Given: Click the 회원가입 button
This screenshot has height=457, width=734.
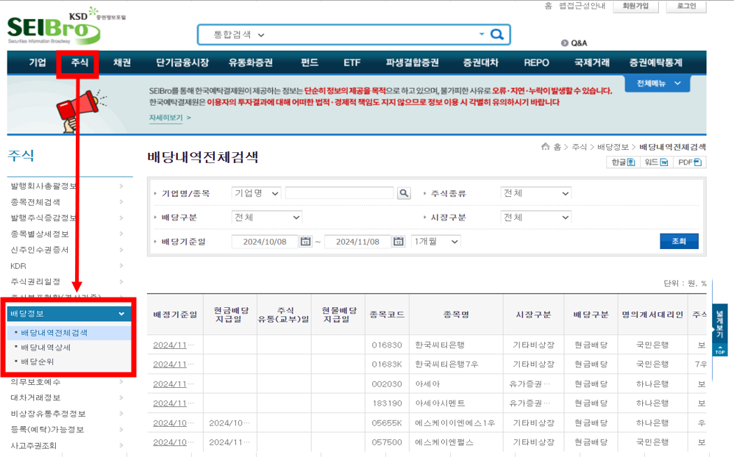Looking at the screenshot, I should [635, 6].
